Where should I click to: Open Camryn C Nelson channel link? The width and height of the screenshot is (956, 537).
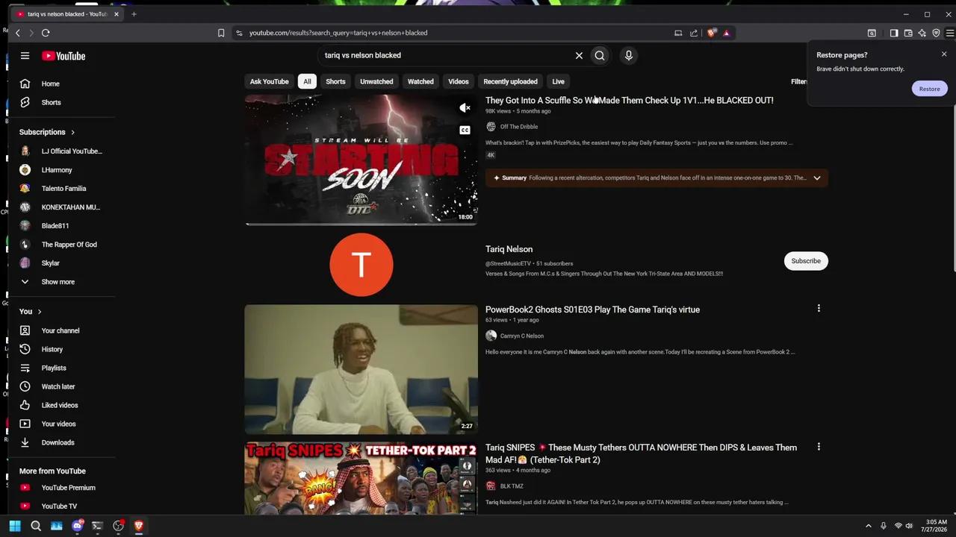(521, 336)
